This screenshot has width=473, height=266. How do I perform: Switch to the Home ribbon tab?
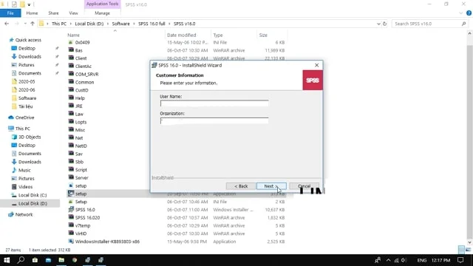[32, 13]
